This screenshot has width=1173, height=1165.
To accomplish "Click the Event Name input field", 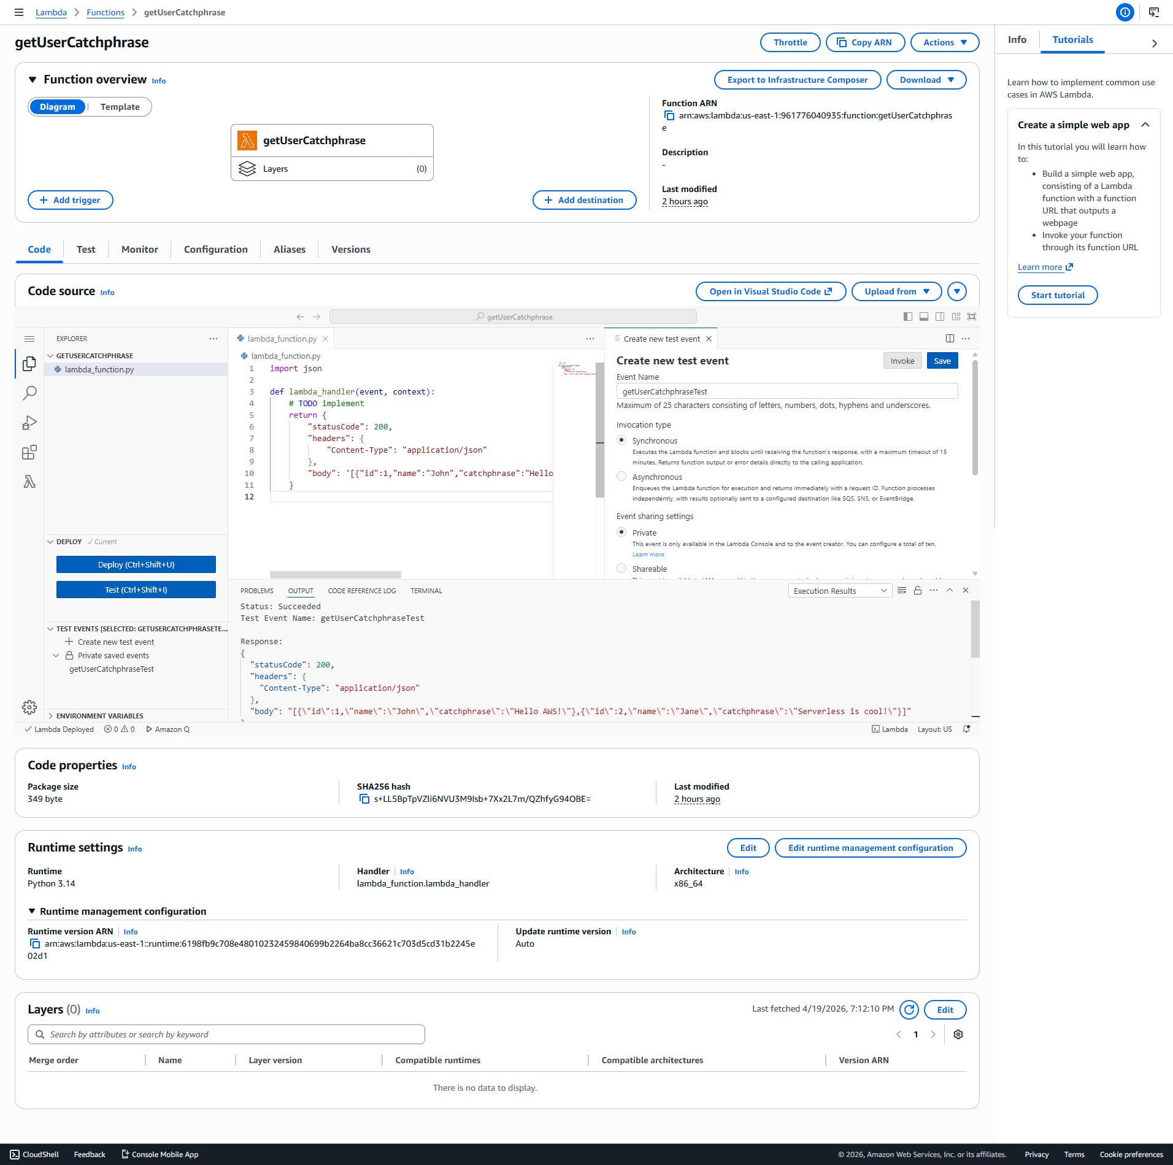I will point(787,391).
